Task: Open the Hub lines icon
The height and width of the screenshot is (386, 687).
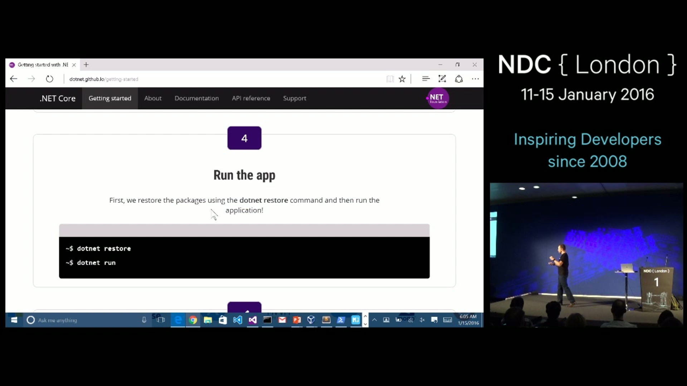Action: [425, 79]
